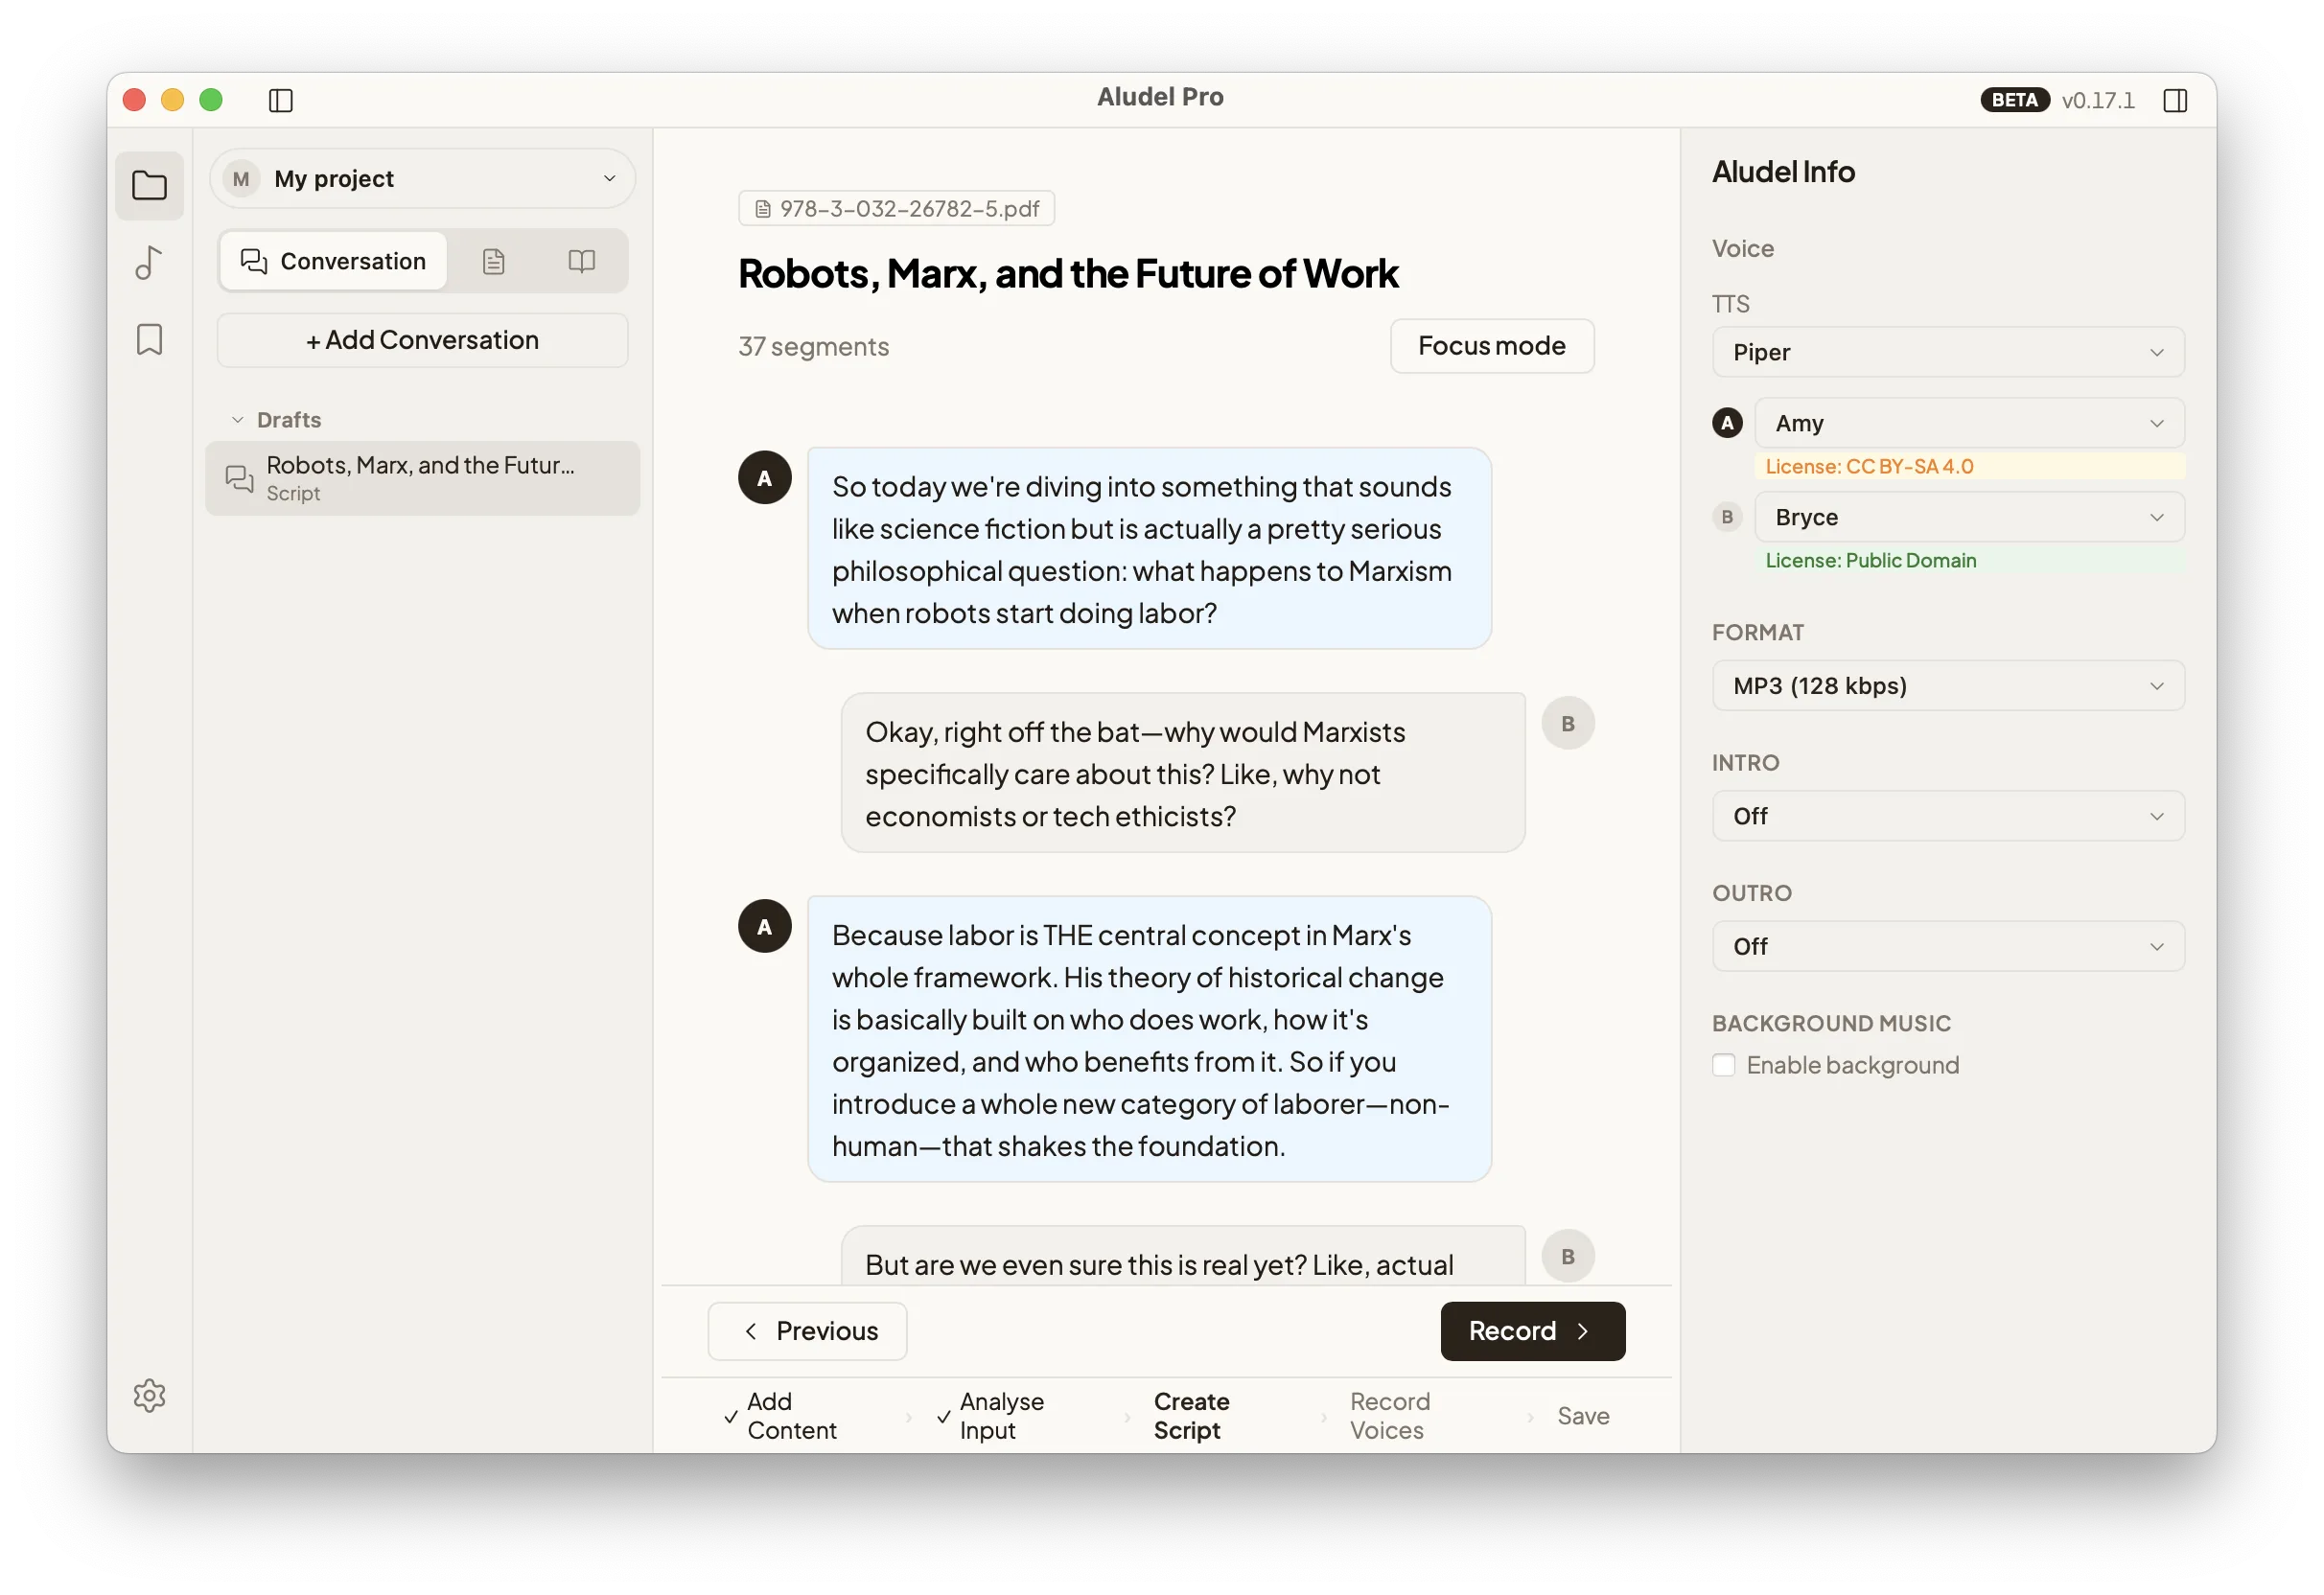
Task: Toggle the left sidebar panel icon
Action: [x=281, y=100]
